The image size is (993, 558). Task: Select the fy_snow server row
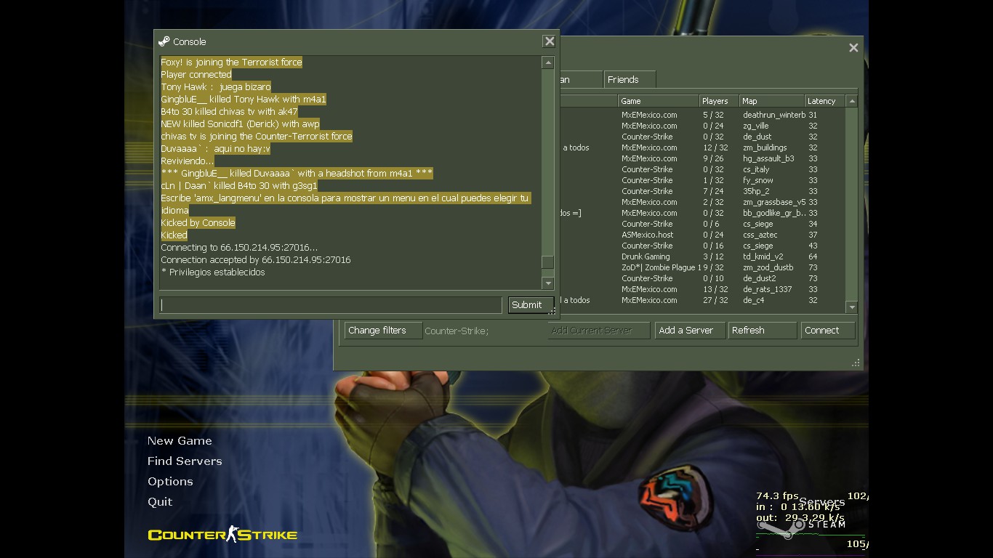[701, 180]
